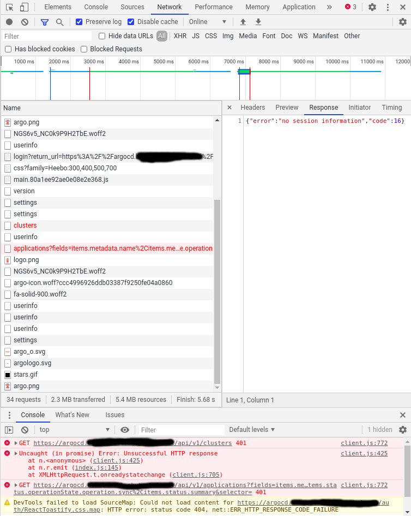Click the console Filter input field
The image size is (411, 516).
[x=182, y=430]
